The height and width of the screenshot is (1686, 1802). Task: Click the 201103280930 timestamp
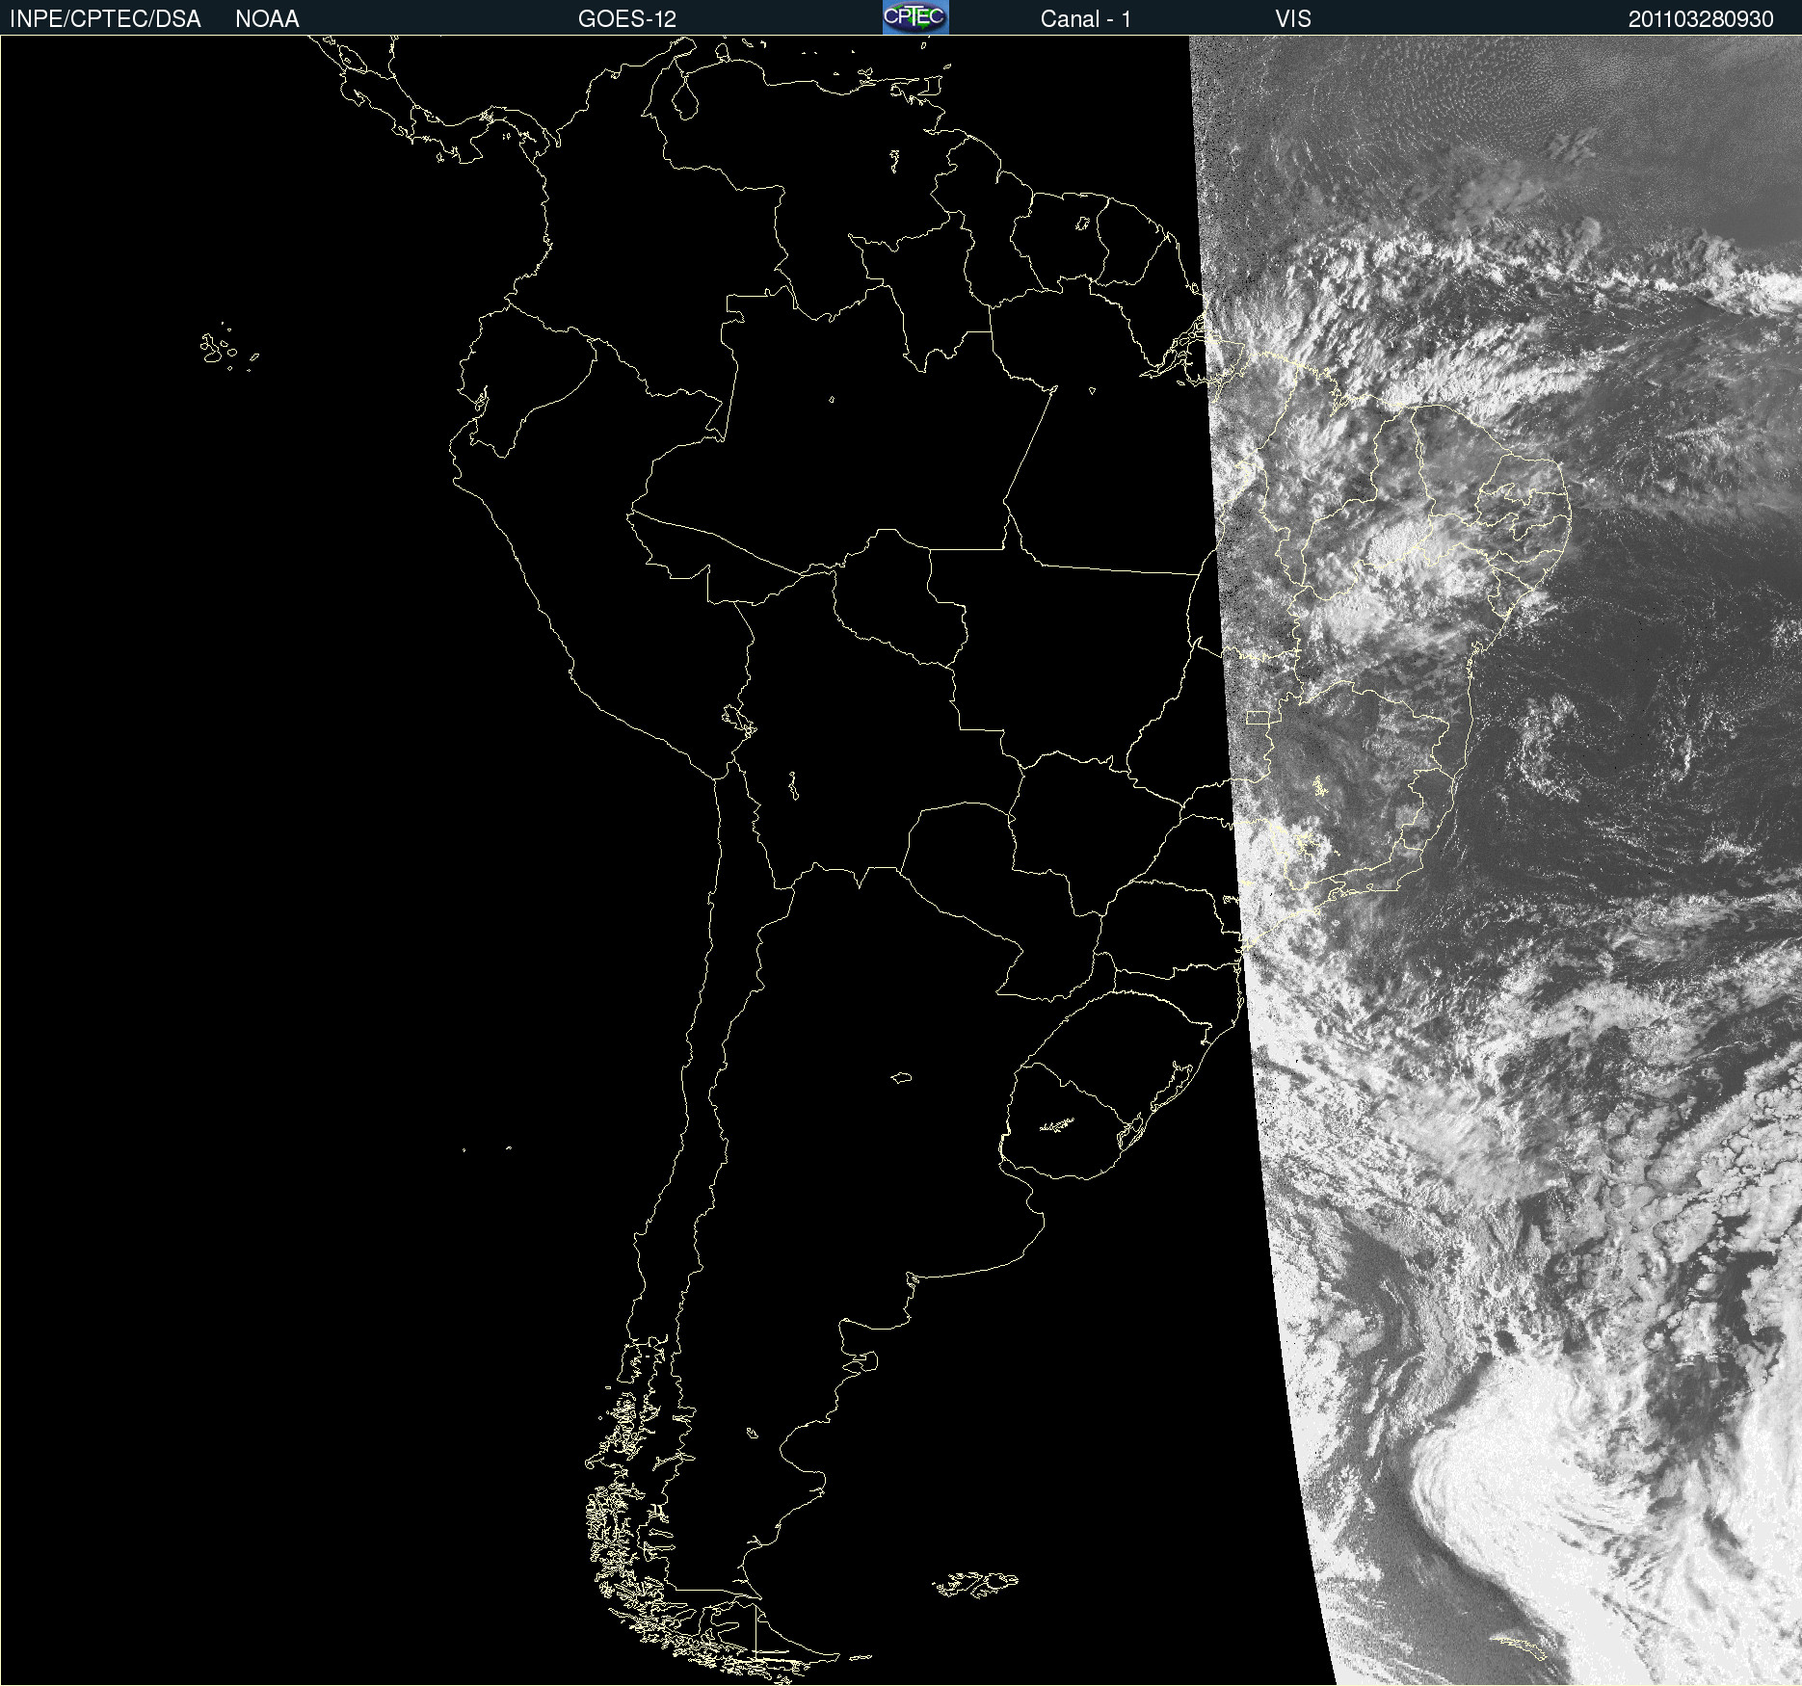[1701, 19]
